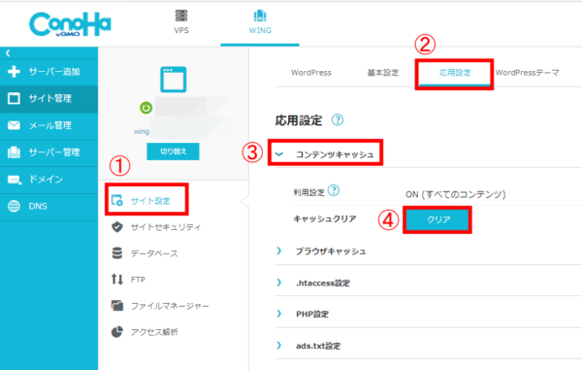Screen dimensions: 582x370
Task: Open the WordPress tab
Action: [x=311, y=73]
